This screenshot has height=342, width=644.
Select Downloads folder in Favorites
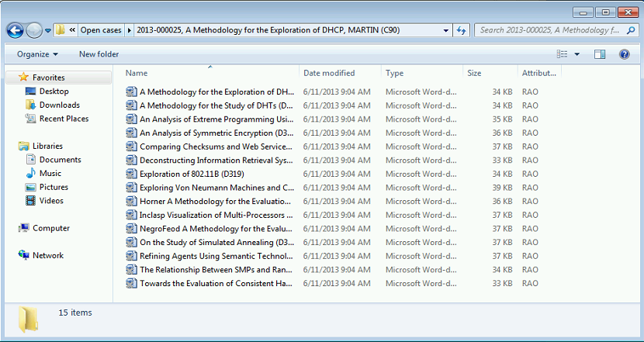coord(59,105)
